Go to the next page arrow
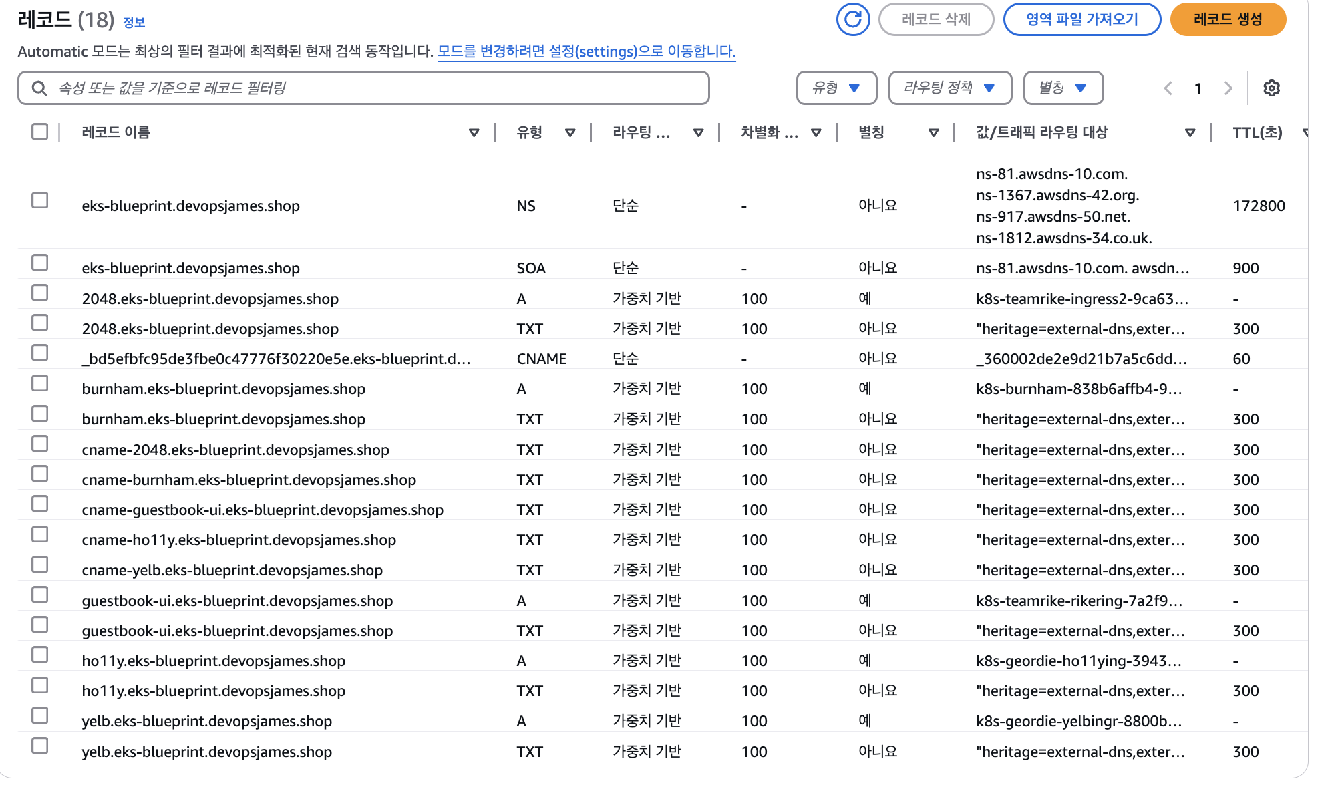Screen dimensions: 1332x799 tap(1228, 88)
